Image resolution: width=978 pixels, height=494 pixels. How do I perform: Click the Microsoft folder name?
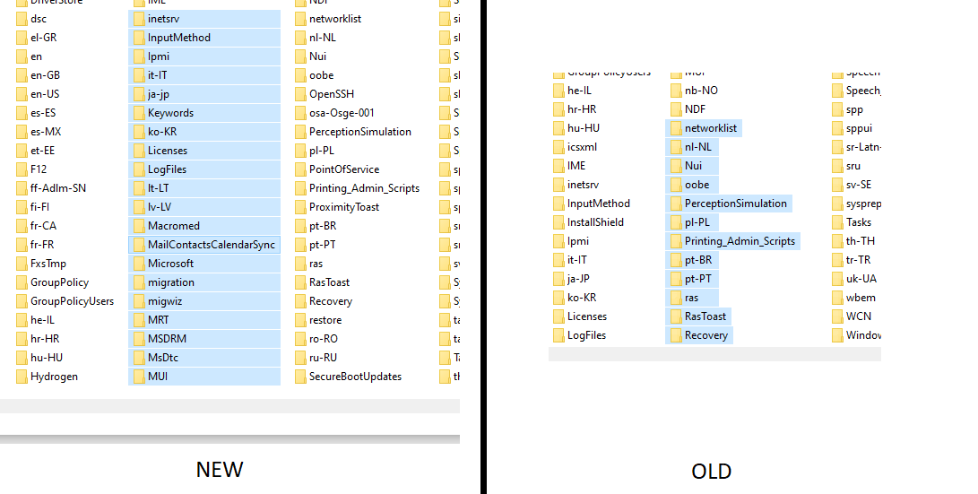pyautogui.click(x=170, y=264)
